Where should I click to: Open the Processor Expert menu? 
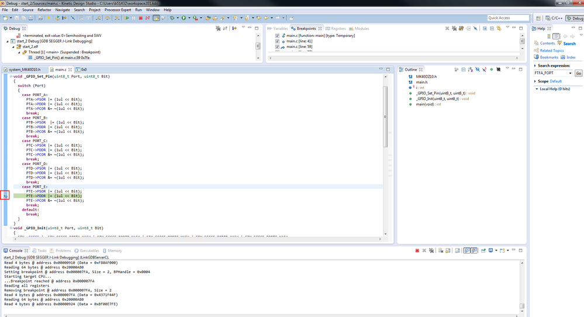pyautogui.click(x=118, y=10)
